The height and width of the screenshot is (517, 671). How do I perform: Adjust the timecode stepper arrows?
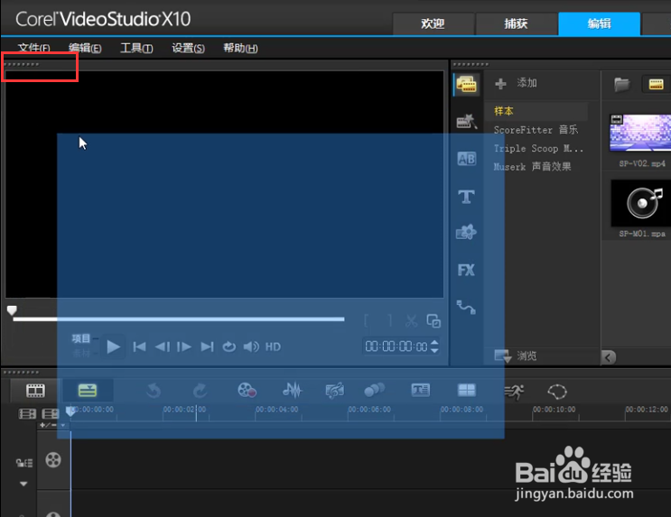point(434,346)
